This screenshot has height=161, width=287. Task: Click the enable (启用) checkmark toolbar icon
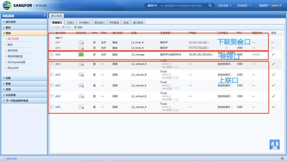pos(52,27)
